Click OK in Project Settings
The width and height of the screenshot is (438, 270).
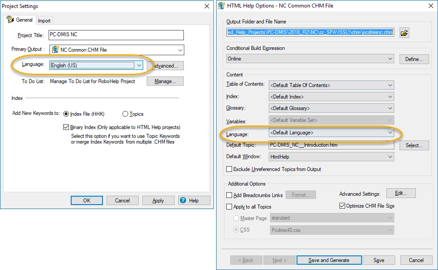point(87,201)
